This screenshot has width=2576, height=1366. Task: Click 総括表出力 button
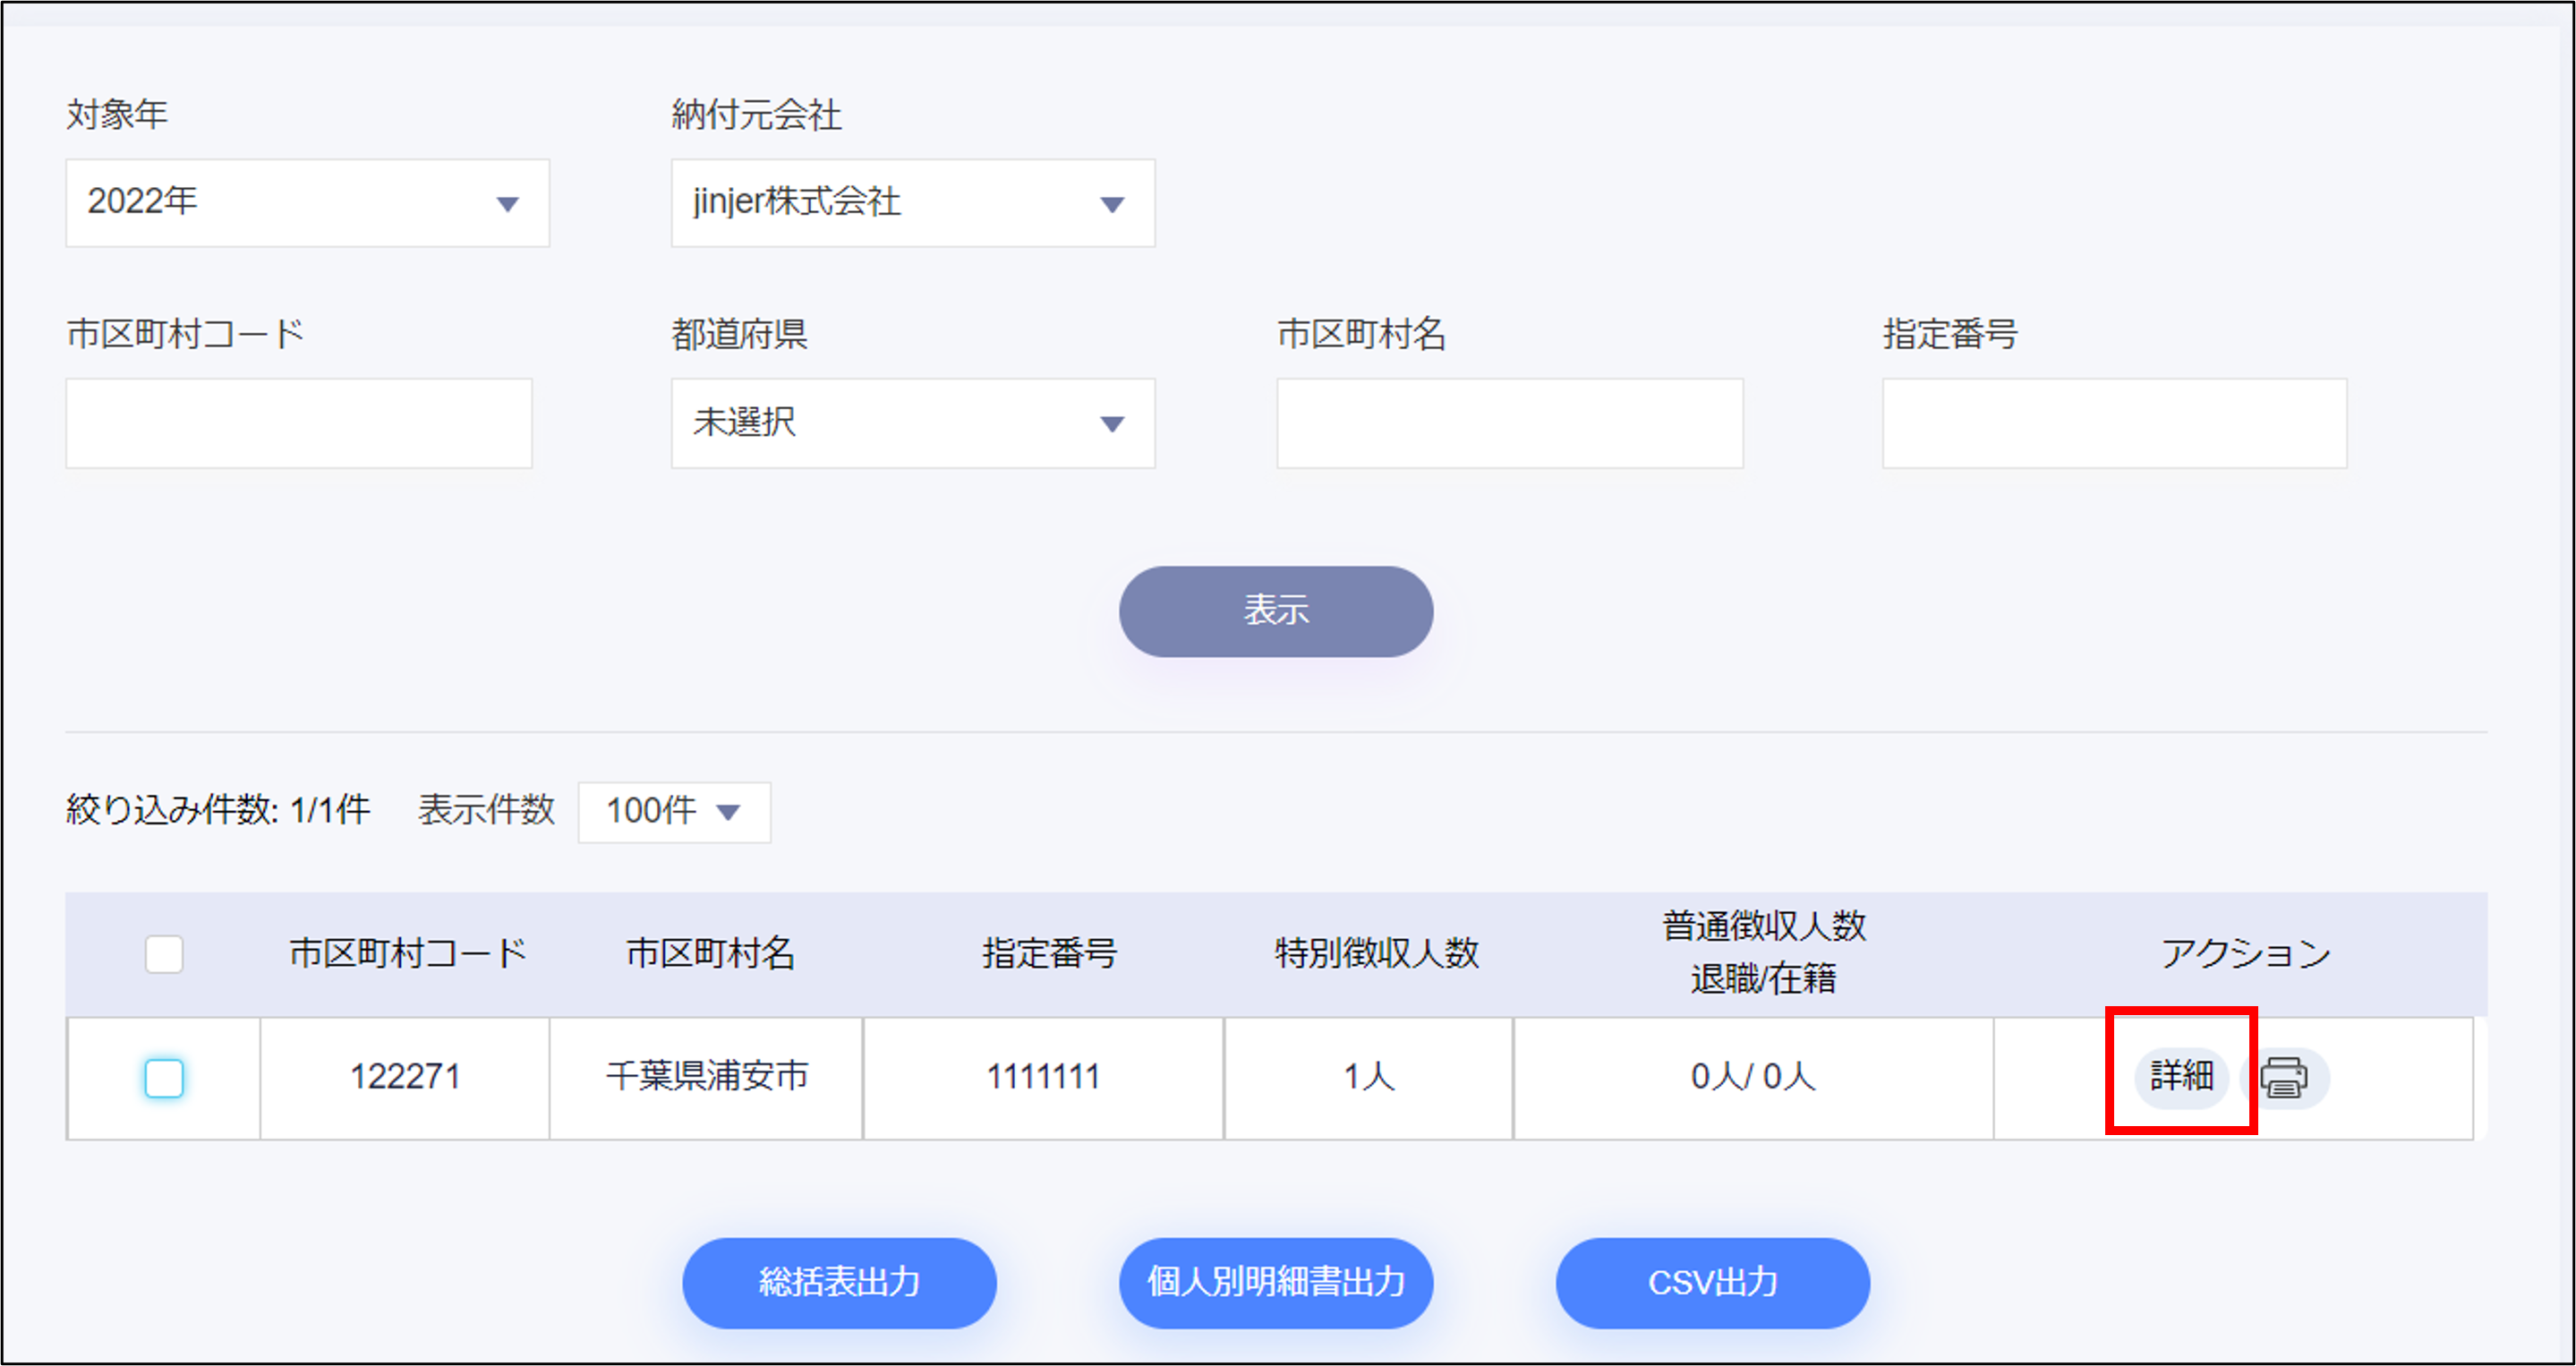(839, 1282)
